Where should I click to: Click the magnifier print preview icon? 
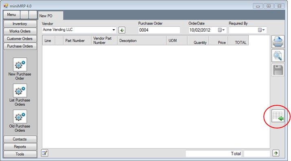pos(278,56)
